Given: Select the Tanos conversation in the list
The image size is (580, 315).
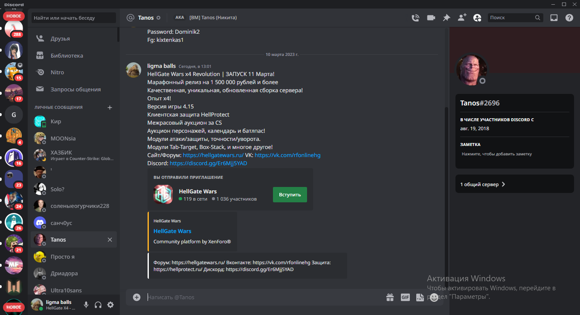Looking at the screenshot, I should pyautogui.click(x=74, y=240).
